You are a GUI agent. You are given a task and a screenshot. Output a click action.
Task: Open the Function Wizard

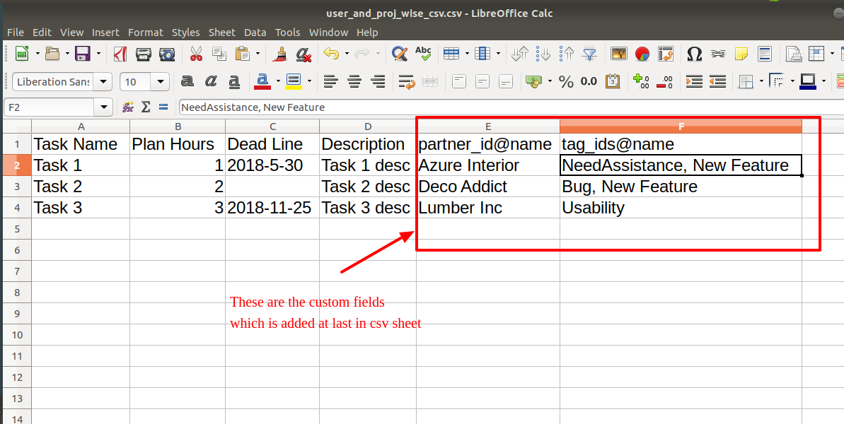[127, 107]
